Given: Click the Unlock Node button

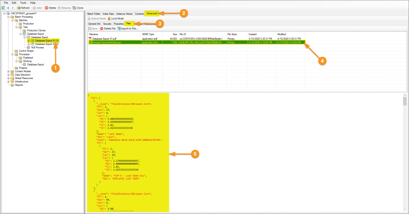Looking at the screenshot, I should [97, 18].
